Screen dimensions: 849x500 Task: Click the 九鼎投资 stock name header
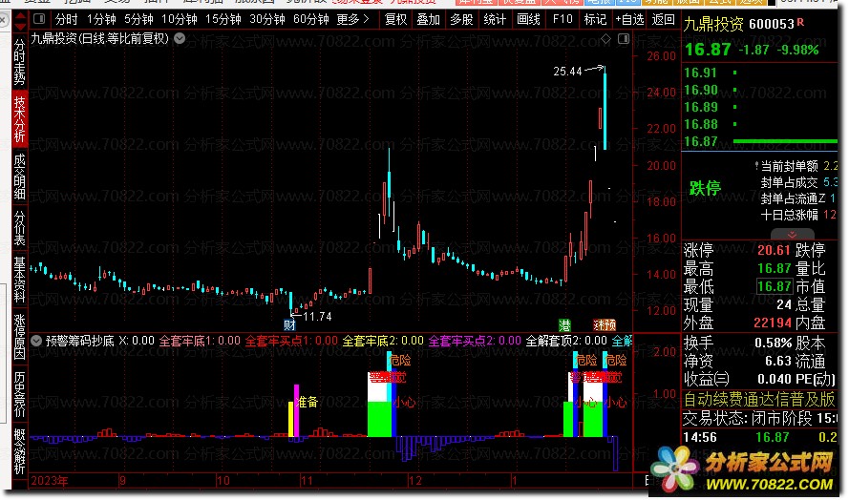pyautogui.click(x=712, y=24)
